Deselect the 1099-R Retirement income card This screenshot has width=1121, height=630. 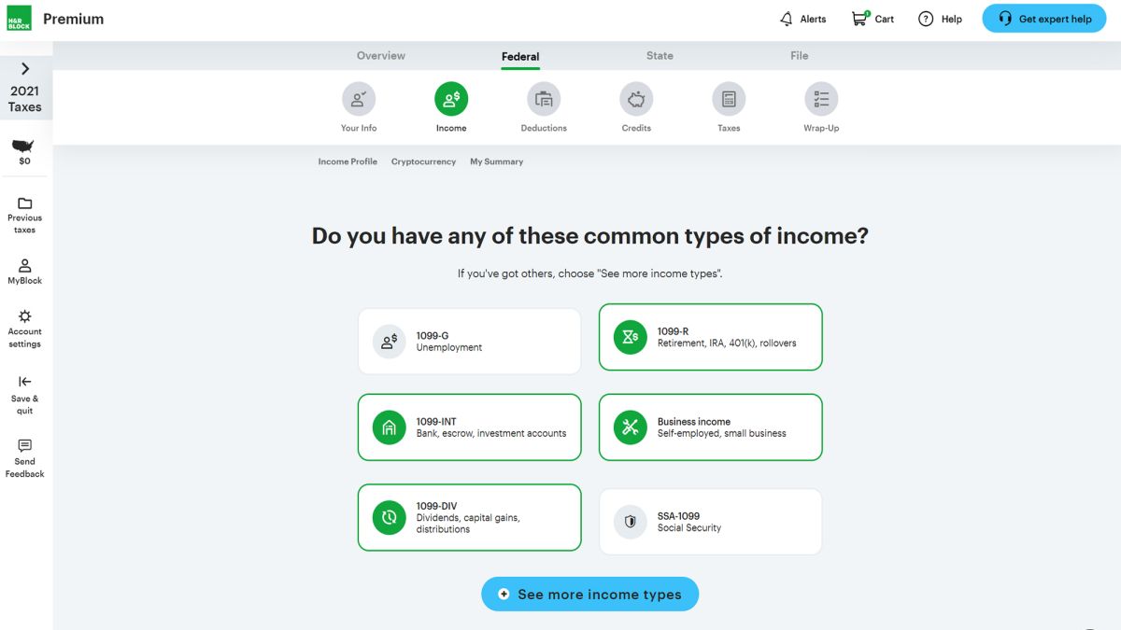click(x=710, y=337)
